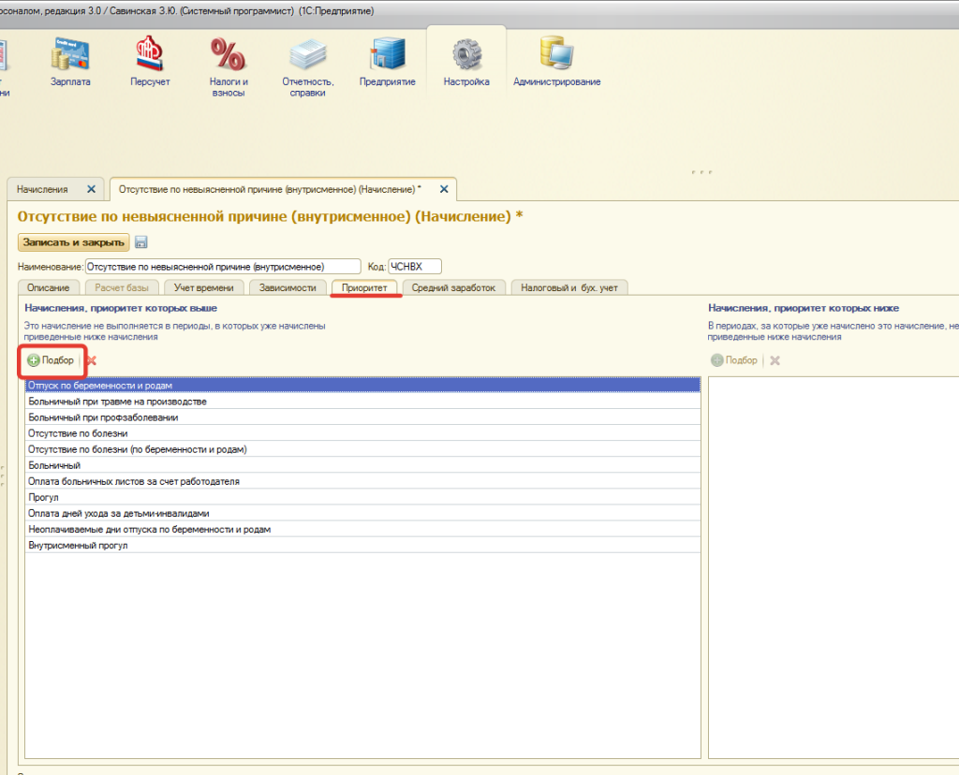Select the row Внутрисменный прогул
This screenshot has height=775, width=959.
[362, 545]
